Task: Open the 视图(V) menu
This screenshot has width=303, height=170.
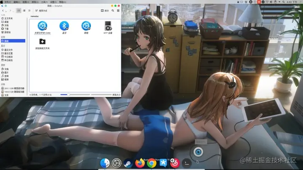Action: (x=26, y=2)
